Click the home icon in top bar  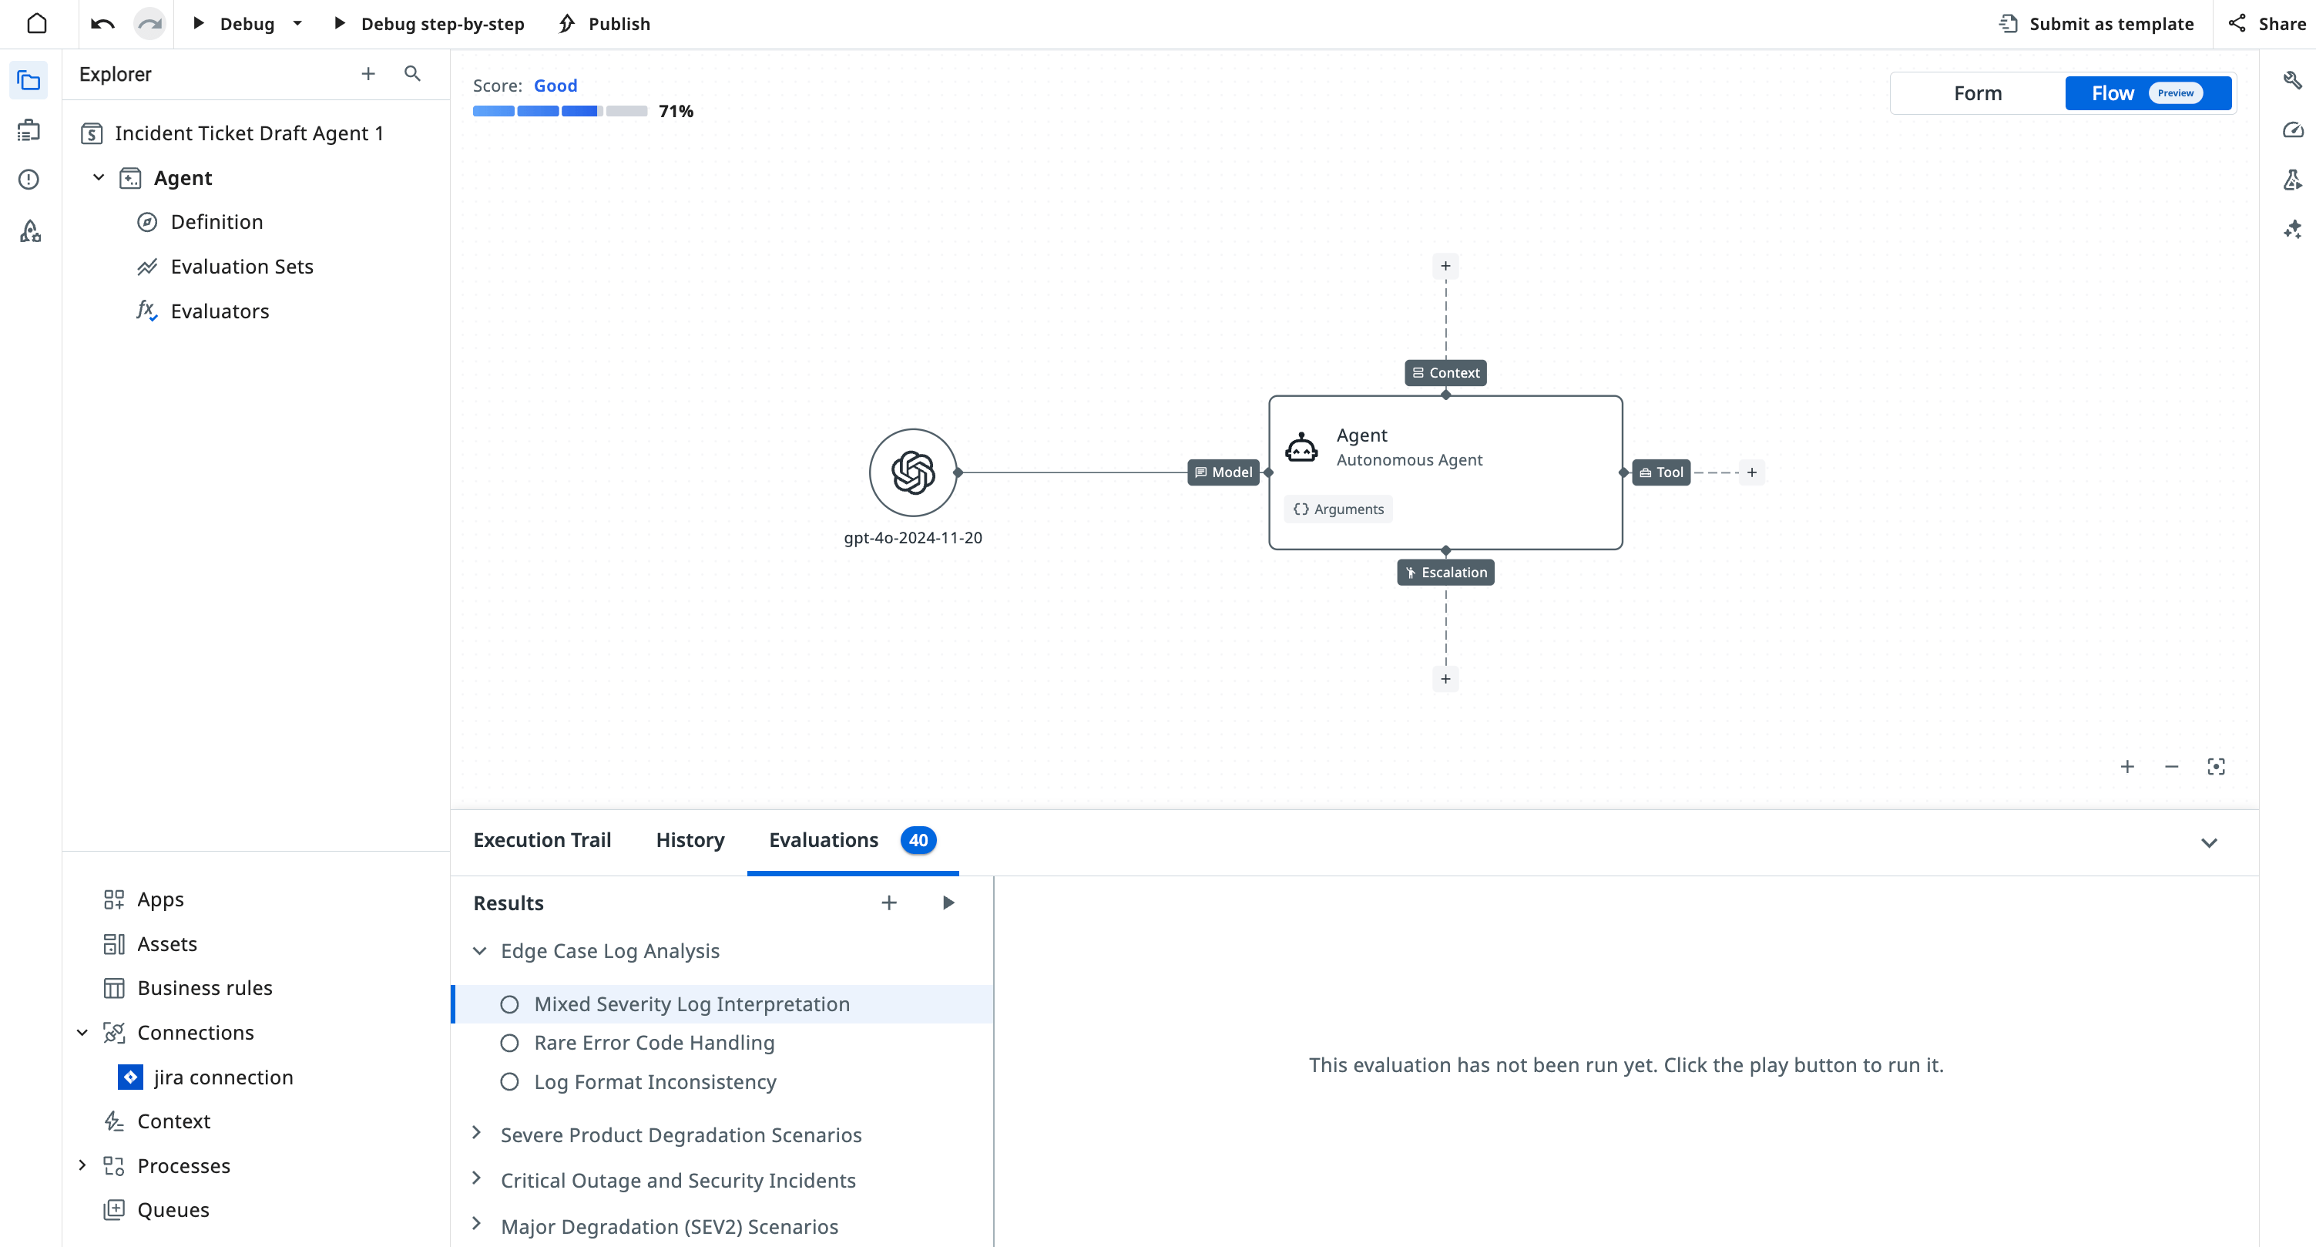point(37,23)
